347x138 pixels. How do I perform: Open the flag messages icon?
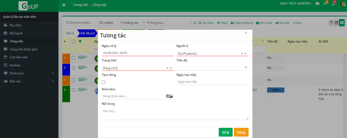click(326, 4)
